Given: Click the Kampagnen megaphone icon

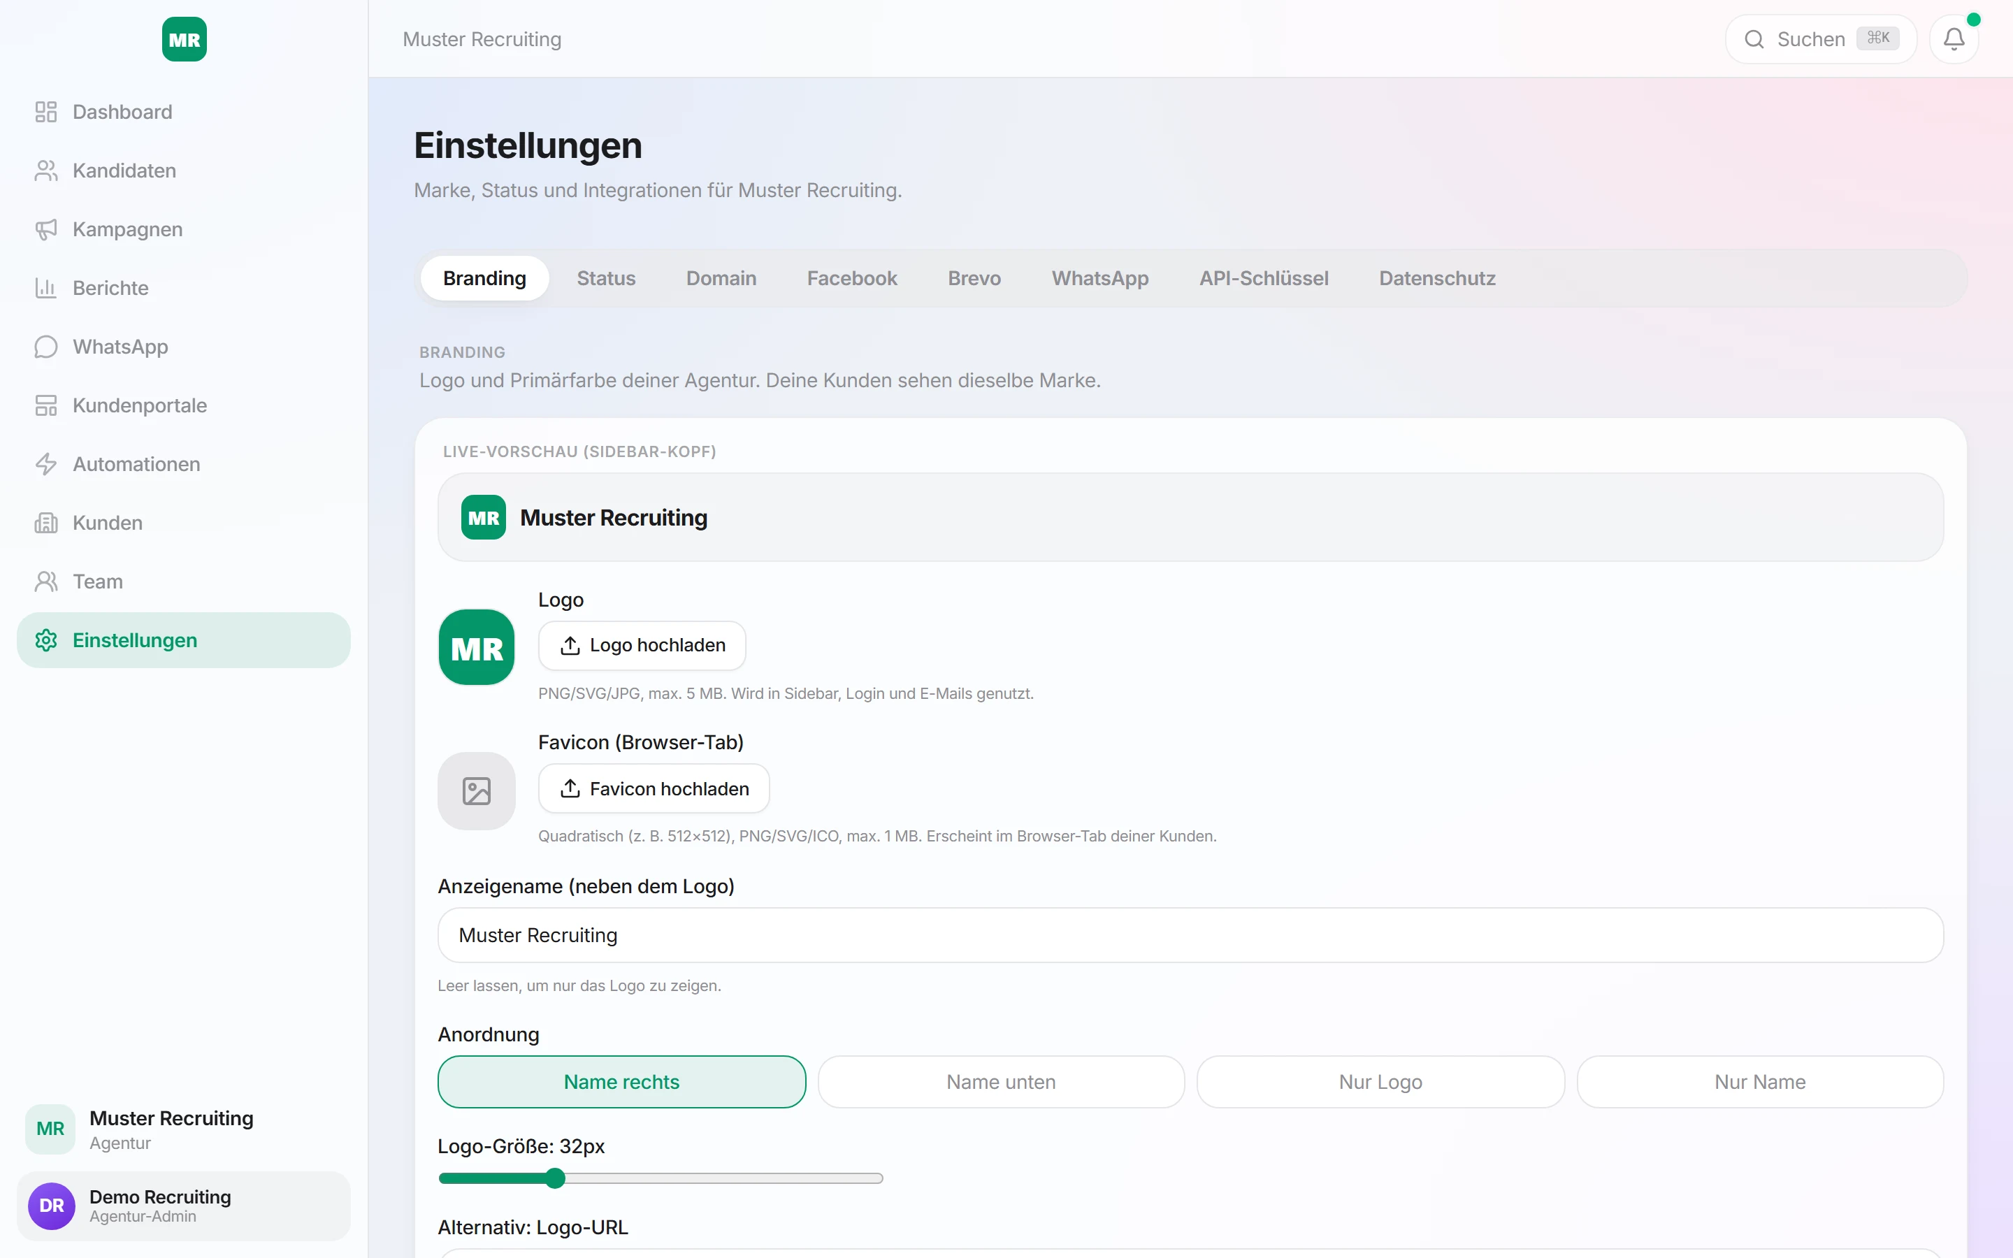Looking at the screenshot, I should 45,229.
